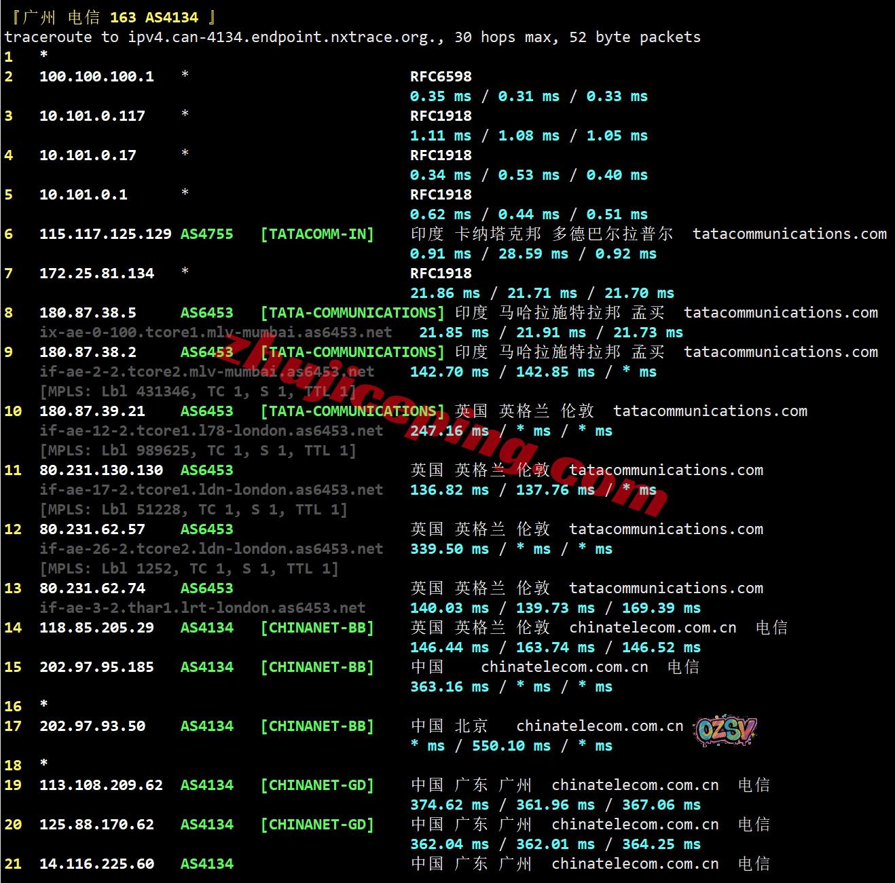
Task: Select the MPLS label 431346 line
Action: 198,392
